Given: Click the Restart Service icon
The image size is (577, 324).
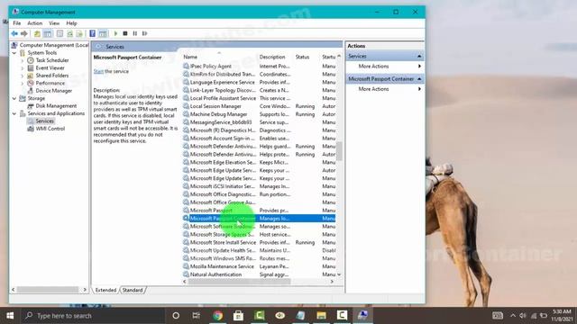Looking at the screenshot, I should click(144, 33).
